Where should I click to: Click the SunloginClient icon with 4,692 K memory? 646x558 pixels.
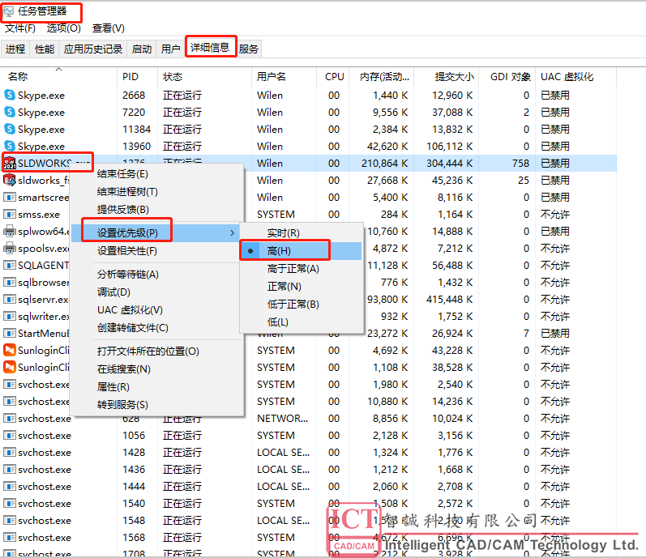point(10,350)
